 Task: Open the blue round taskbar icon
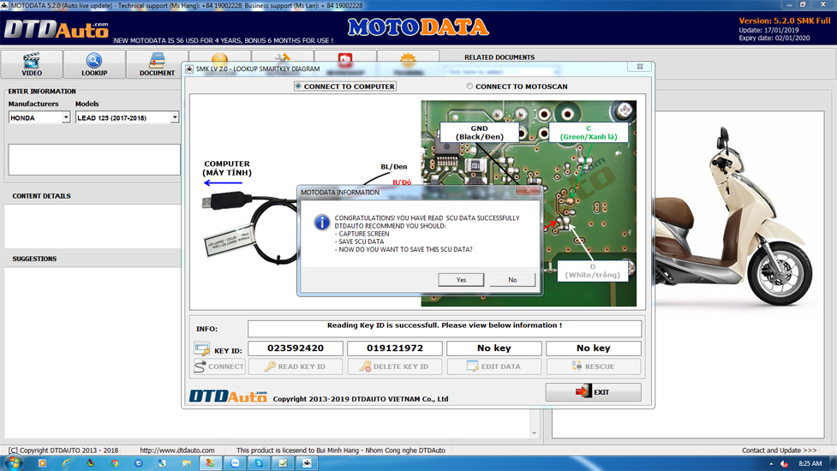(138, 463)
